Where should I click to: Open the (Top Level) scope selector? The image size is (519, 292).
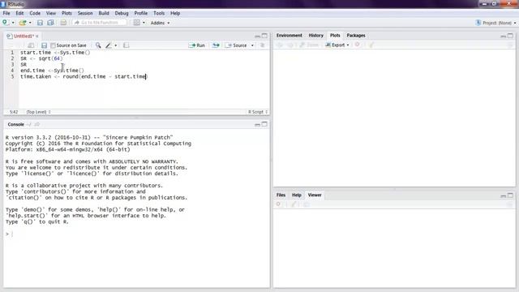[39, 112]
